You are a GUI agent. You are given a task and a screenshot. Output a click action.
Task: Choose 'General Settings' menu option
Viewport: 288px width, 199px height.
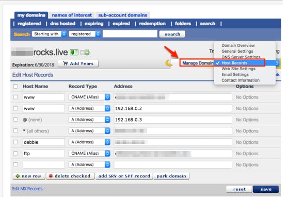(x=237, y=52)
